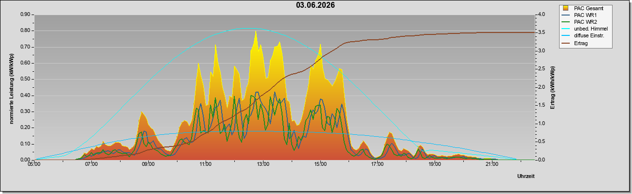Click the 0.80 left axis value

[25, 31]
